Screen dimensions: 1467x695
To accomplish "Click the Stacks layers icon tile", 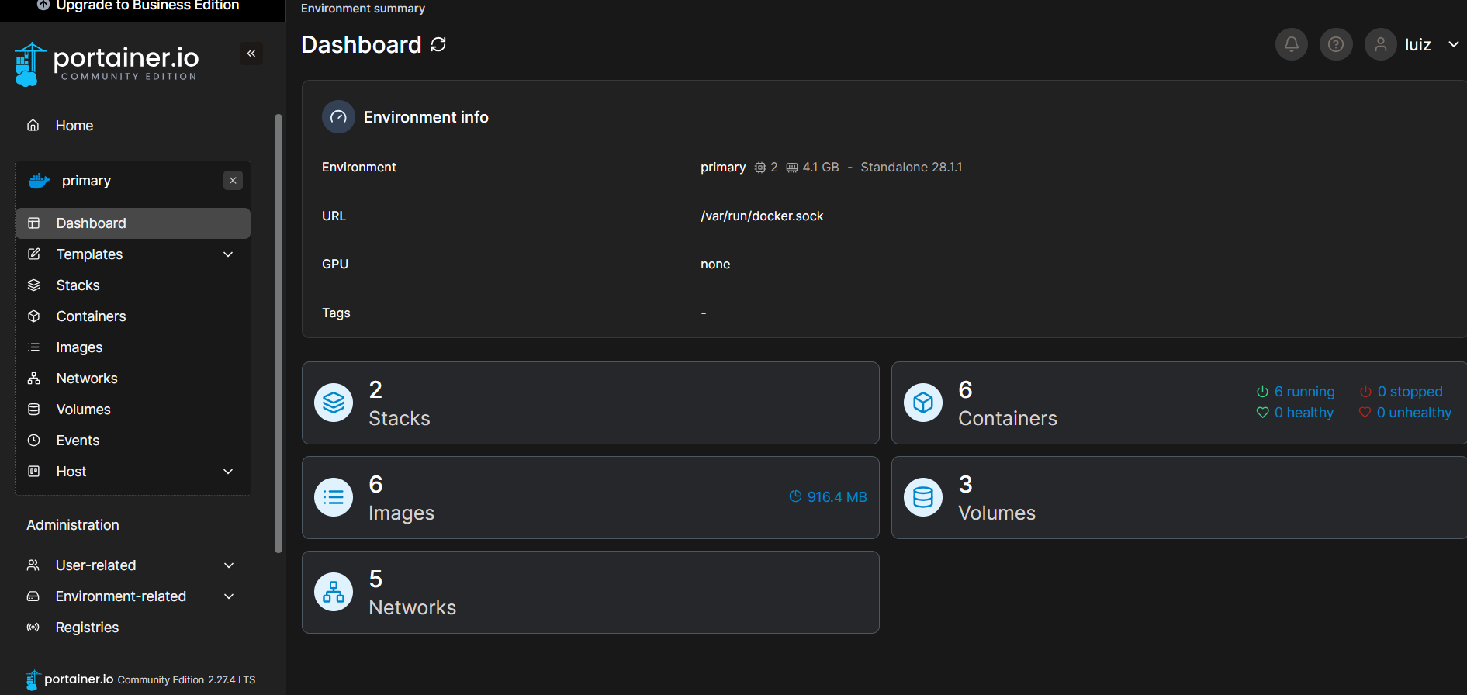I will (334, 403).
